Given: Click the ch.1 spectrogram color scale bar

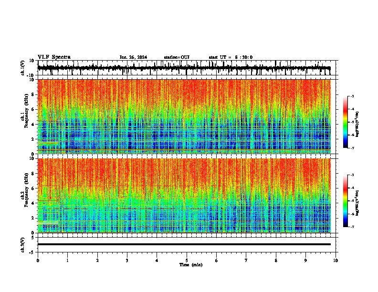Looking at the screenshot, I should (x=345, y=122).
